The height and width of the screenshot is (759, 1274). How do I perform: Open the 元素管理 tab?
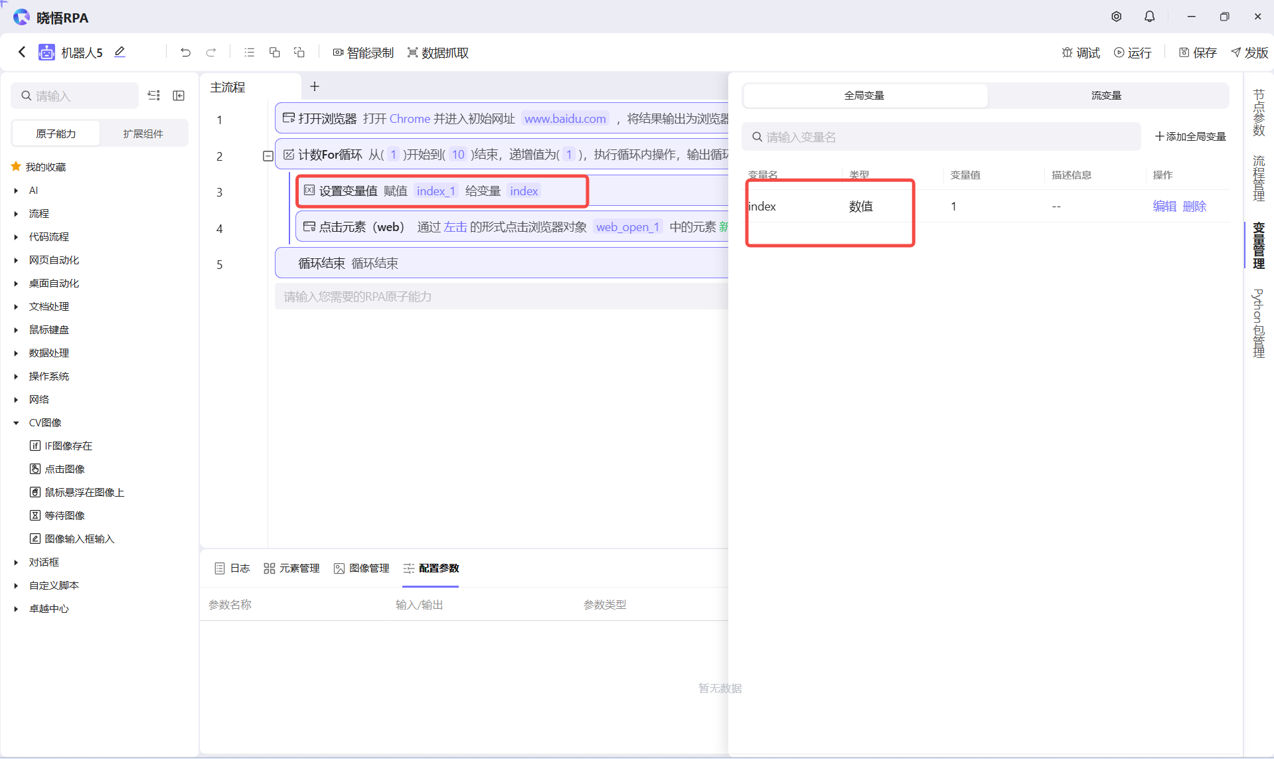(291, 568)
